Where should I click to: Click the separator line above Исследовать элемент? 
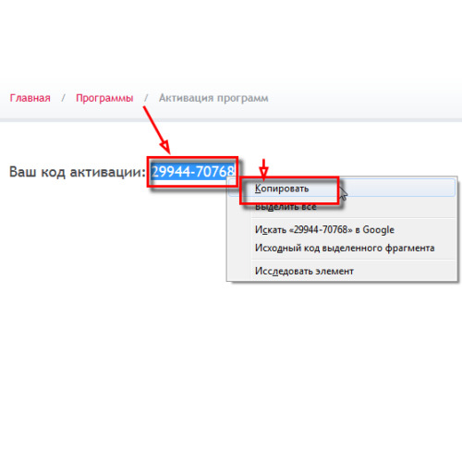coord(353,260)
